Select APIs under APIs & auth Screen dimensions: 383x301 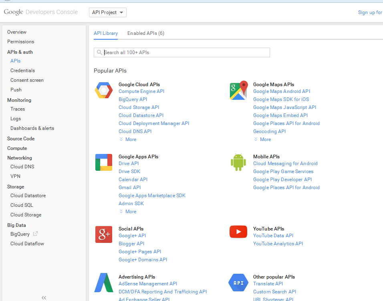(x=15, y=61)
